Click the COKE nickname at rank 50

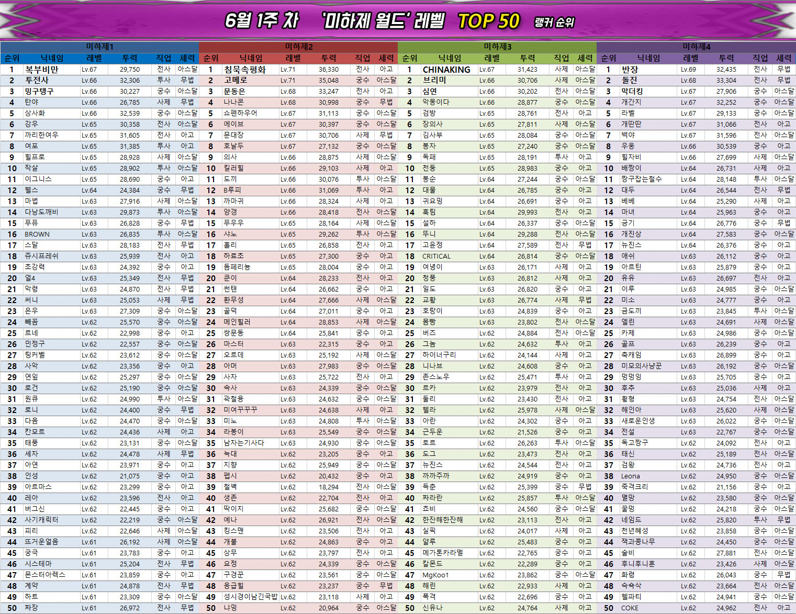(630, 608)
